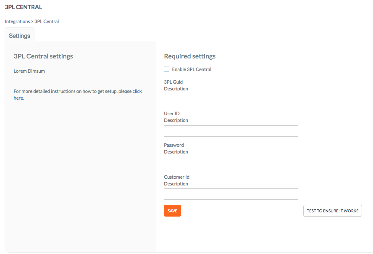Switch to the Settings tab
The height and width of the screenshot is (254, 373).
point(19,36)
